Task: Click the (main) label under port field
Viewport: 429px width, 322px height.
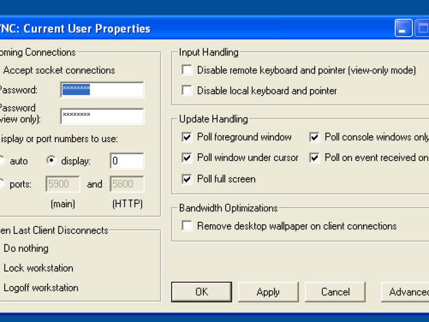Action: pyautogui.click(x=63, y=204)
